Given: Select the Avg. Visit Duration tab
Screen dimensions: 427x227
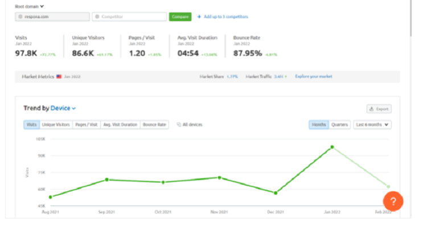Looking at the screenshot, I should click(x=120, y=125).
